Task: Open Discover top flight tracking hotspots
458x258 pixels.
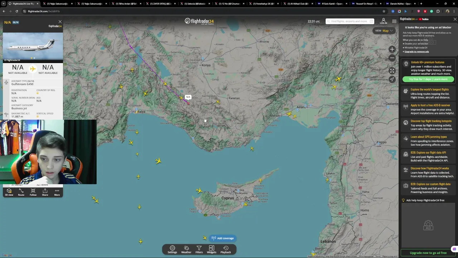Action: [x=429, y=125]
